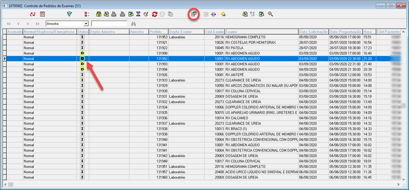This screenshot has width=409, height=190.
Task: Select the RX PATELA exam row
Action: point(234,48)
